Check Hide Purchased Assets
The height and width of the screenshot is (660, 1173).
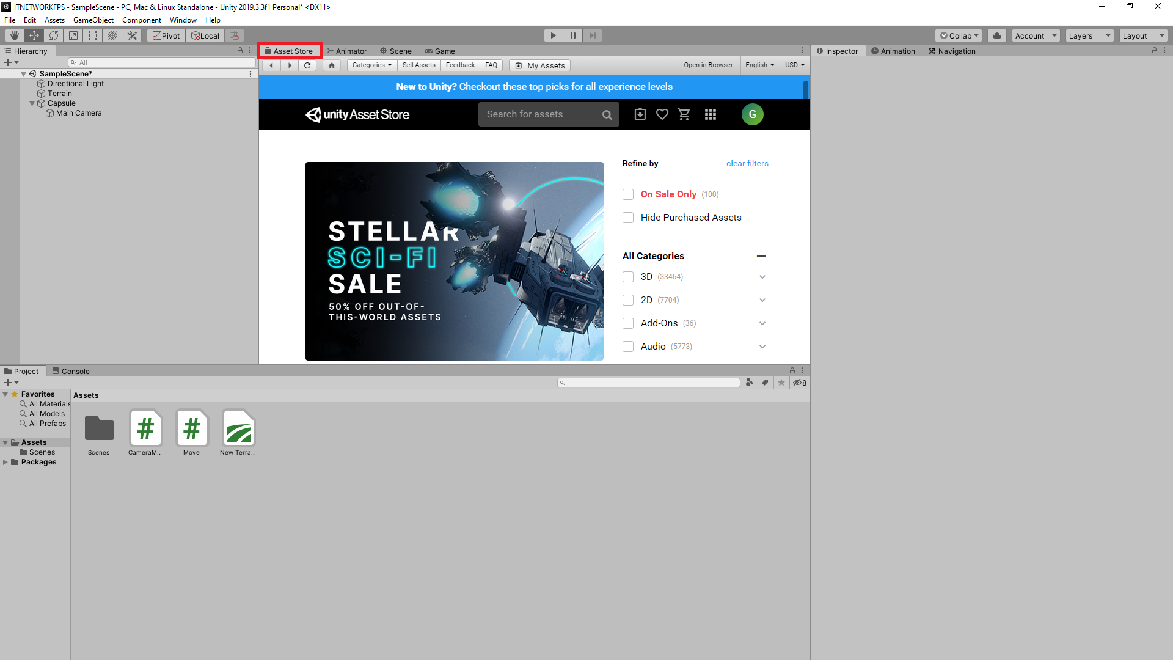[x=628, y=218]
